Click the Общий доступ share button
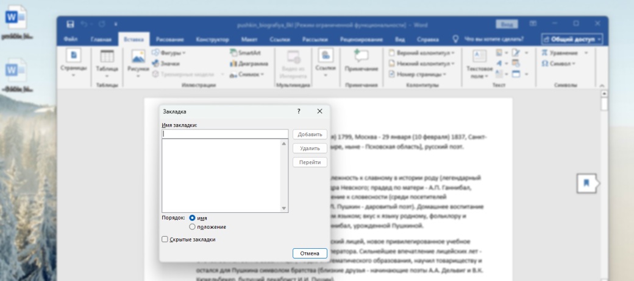The image size is (634, 281). click(x=572, y=39)
